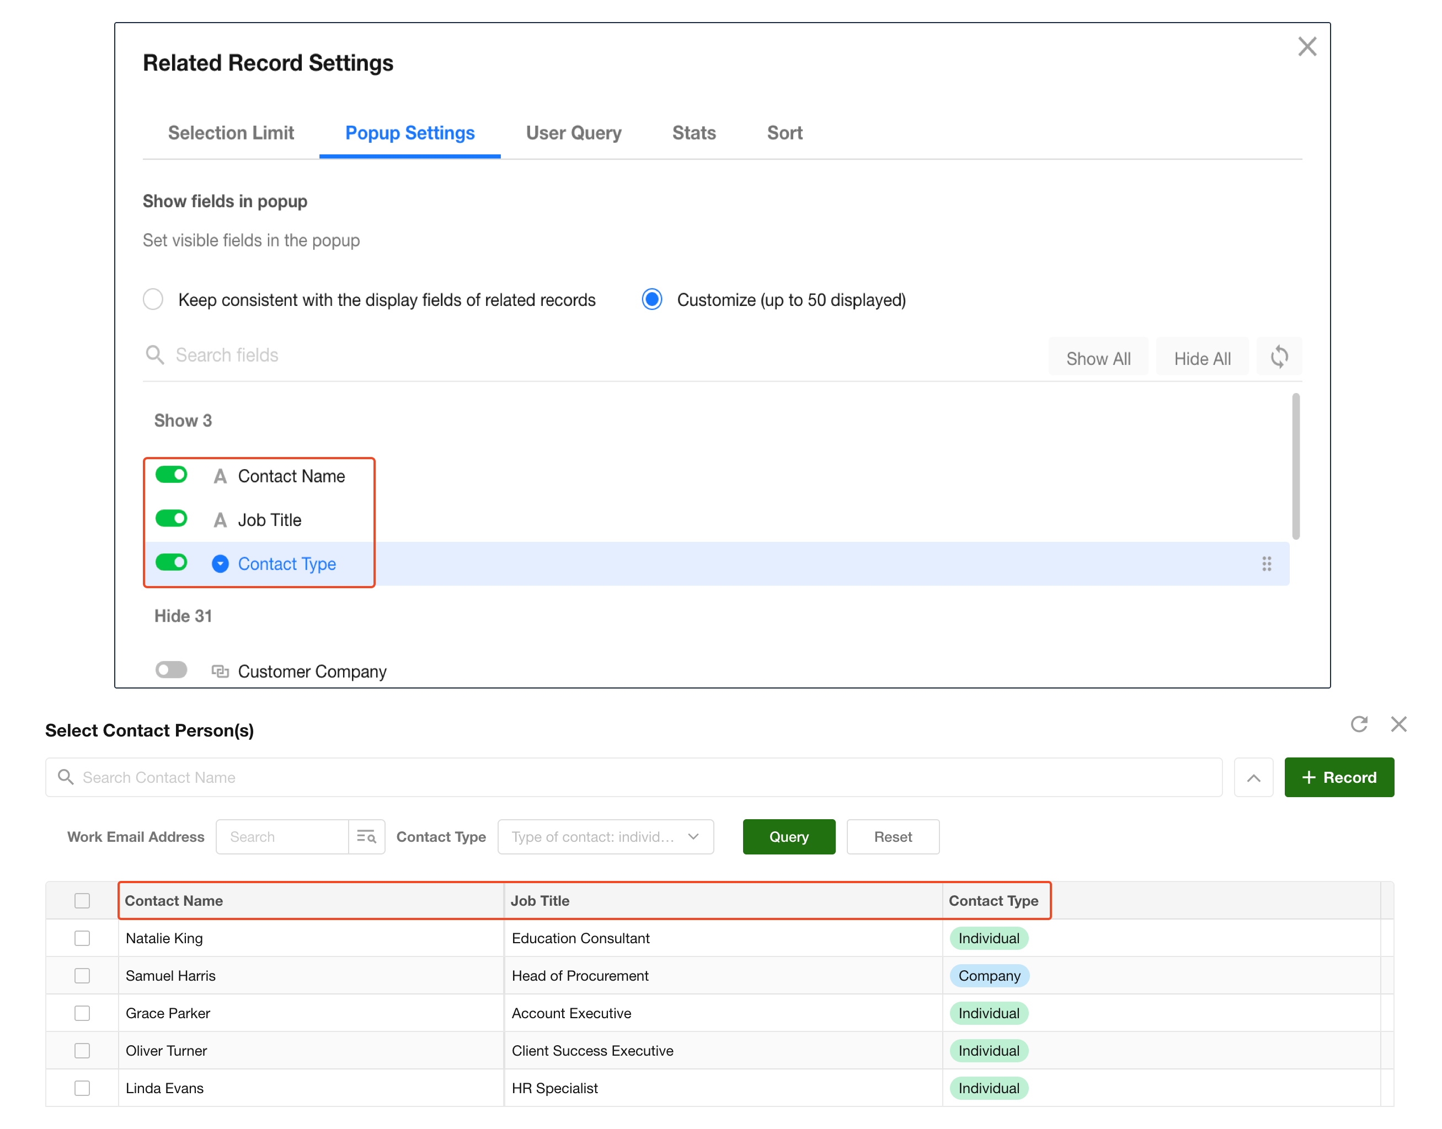Click the Work Email Address filter search icon
The image size is (1442, 1129).
point(366,837)
